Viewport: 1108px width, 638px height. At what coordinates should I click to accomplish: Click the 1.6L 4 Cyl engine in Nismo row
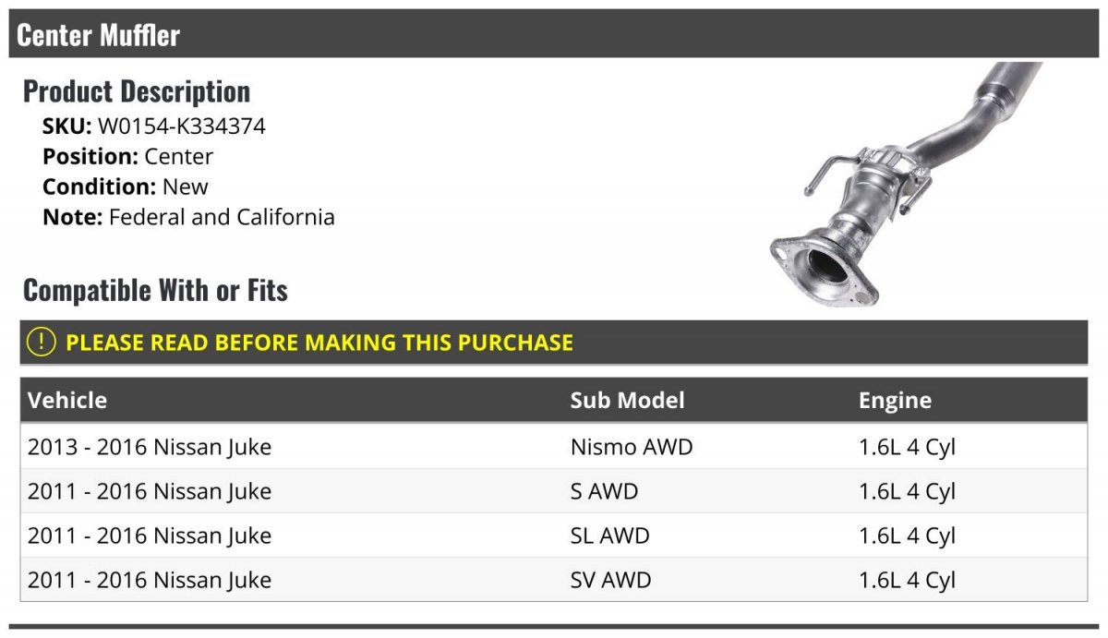907,447
